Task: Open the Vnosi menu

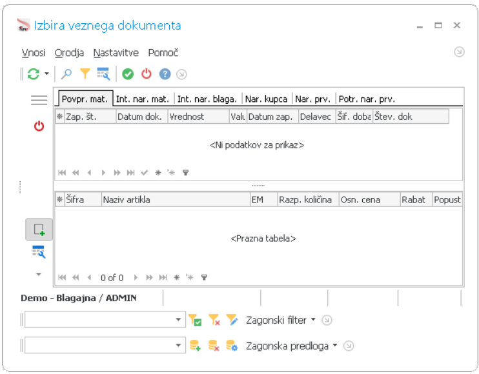Action: pos(34,53)
